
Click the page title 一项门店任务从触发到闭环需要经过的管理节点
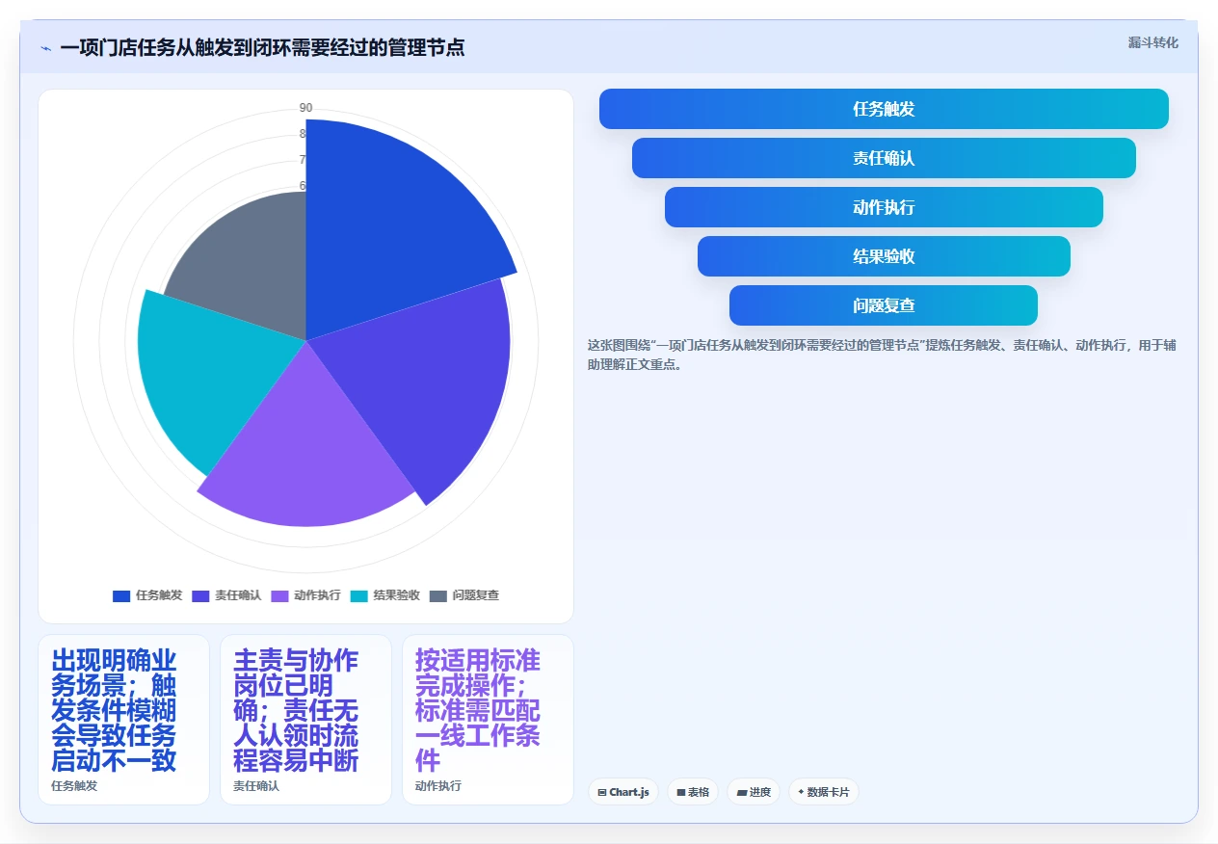point(262,48)
